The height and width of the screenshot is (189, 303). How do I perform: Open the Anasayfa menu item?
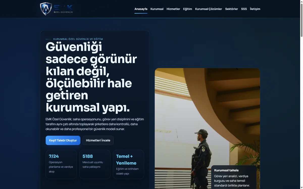pos(141,9)
